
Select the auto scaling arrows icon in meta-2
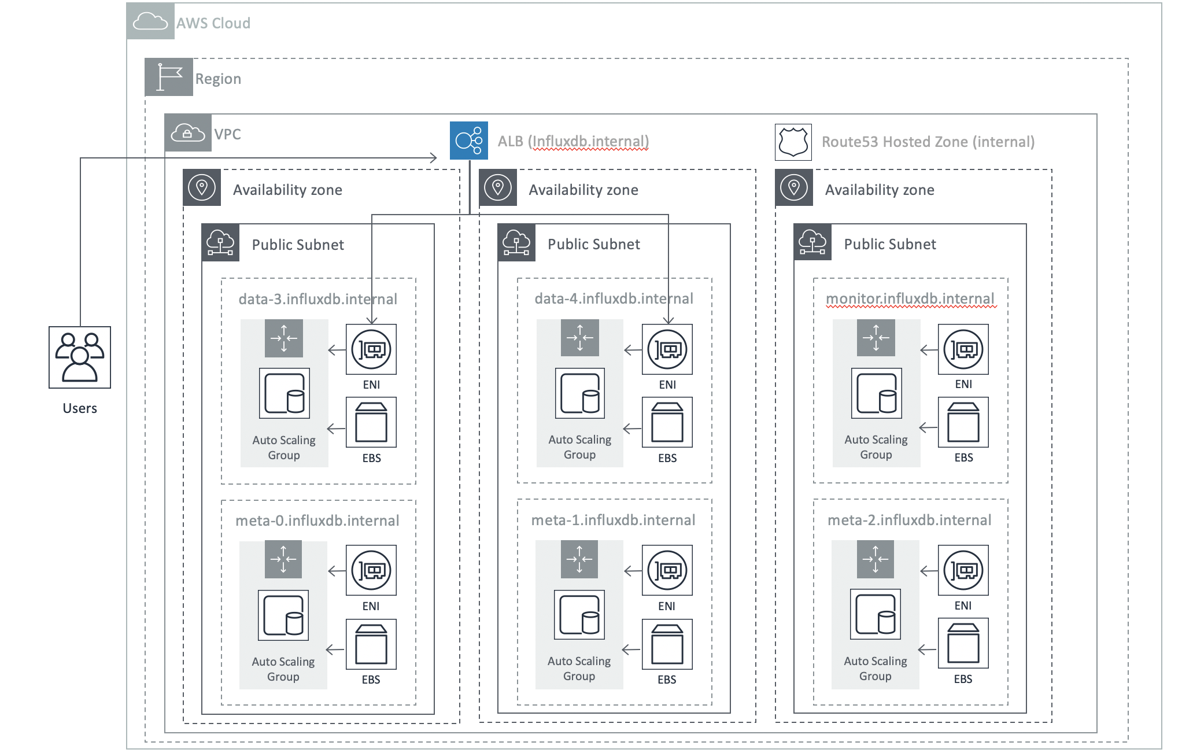875,559
